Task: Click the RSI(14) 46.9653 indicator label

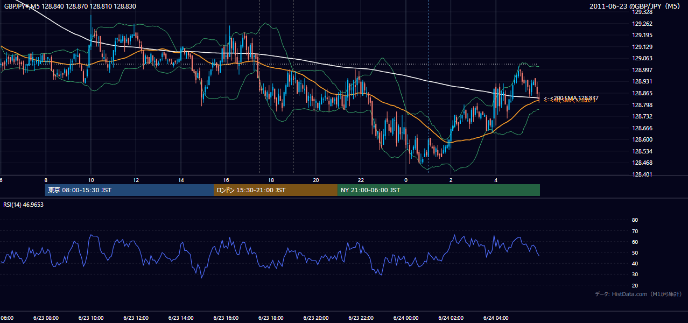Action: (x=24, y=205)
